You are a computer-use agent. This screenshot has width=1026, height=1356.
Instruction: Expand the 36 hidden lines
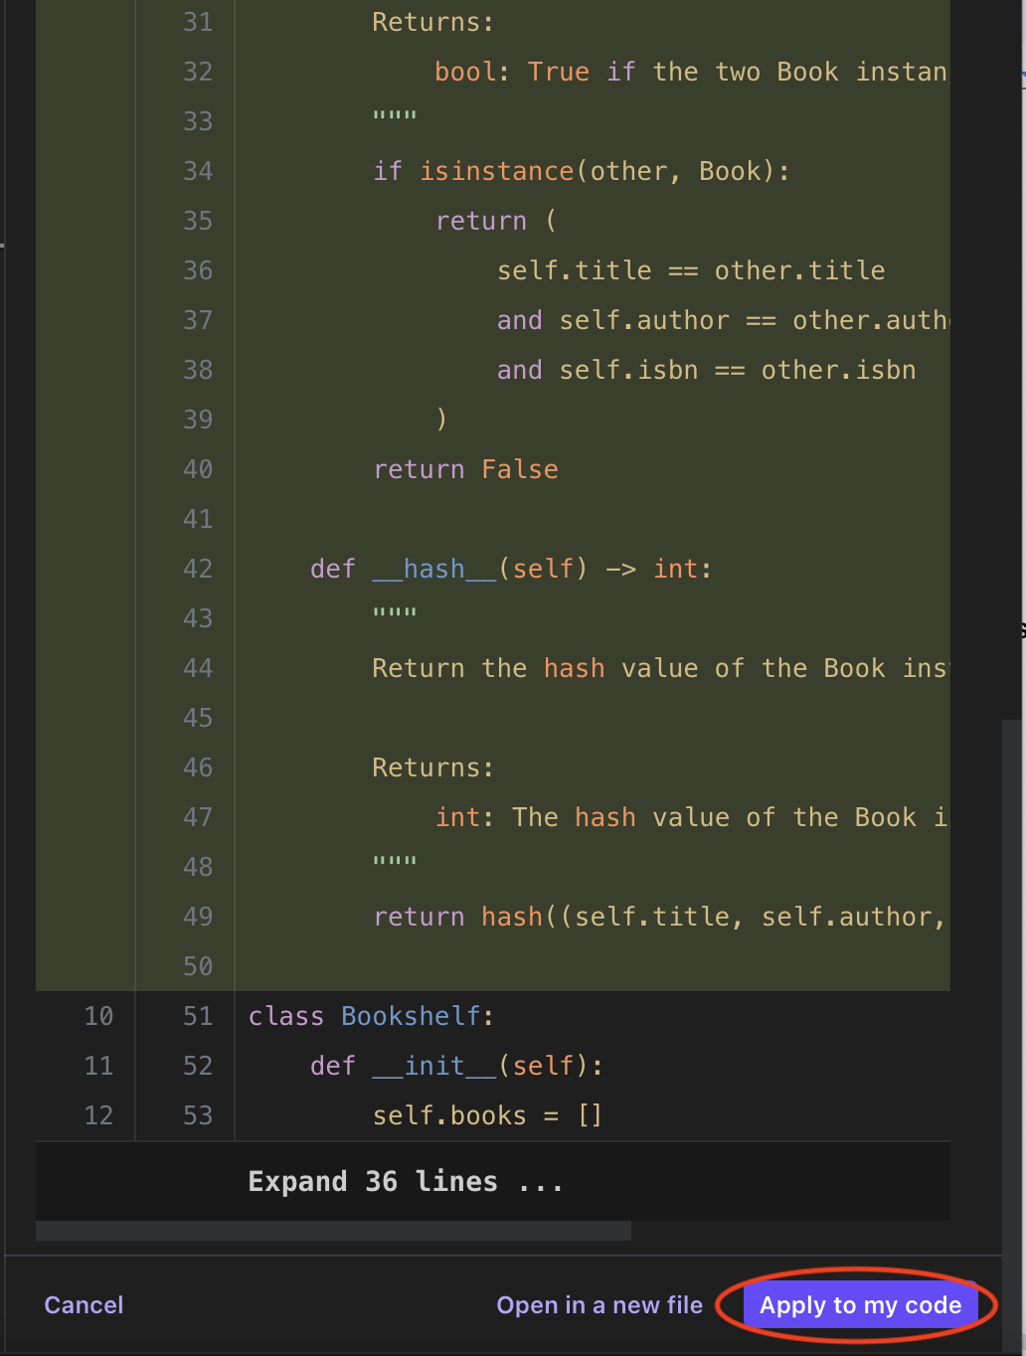pyautogui.click(x=405, y=1181)
